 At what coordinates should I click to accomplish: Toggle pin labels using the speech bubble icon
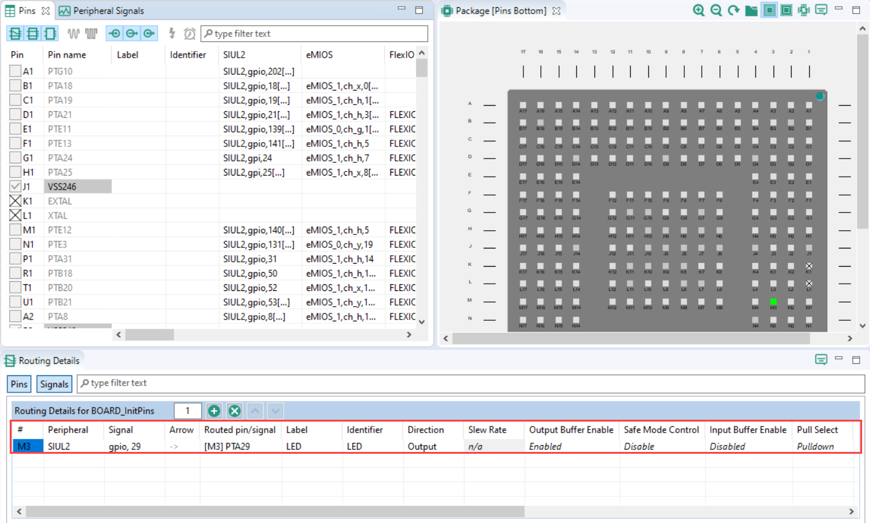point(821,10)
